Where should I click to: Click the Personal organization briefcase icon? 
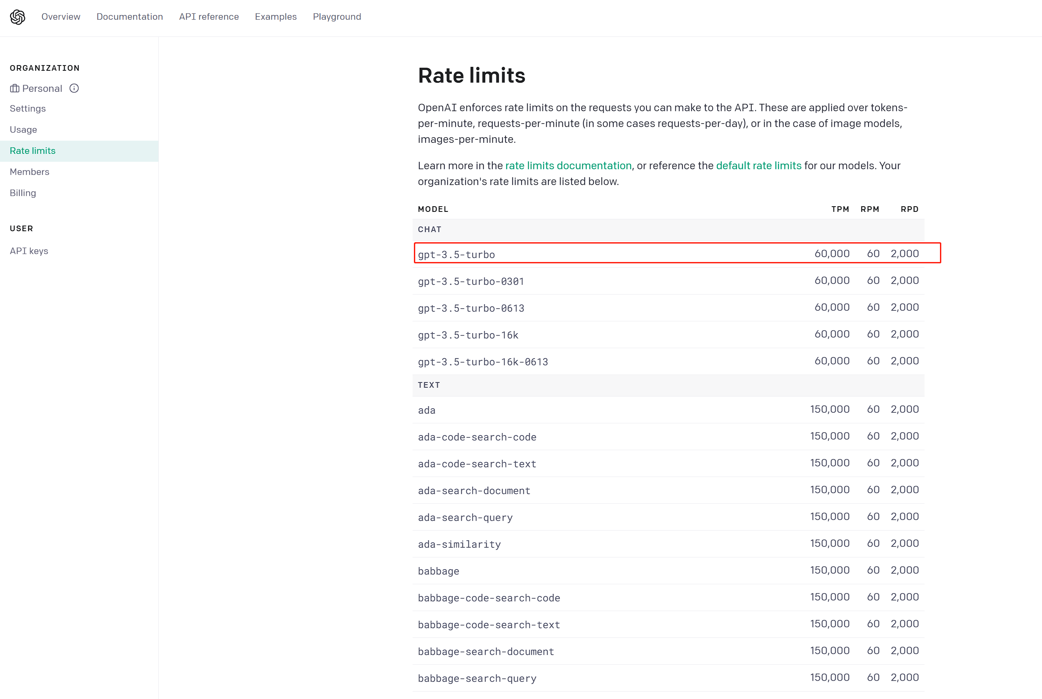pos(15,88)
